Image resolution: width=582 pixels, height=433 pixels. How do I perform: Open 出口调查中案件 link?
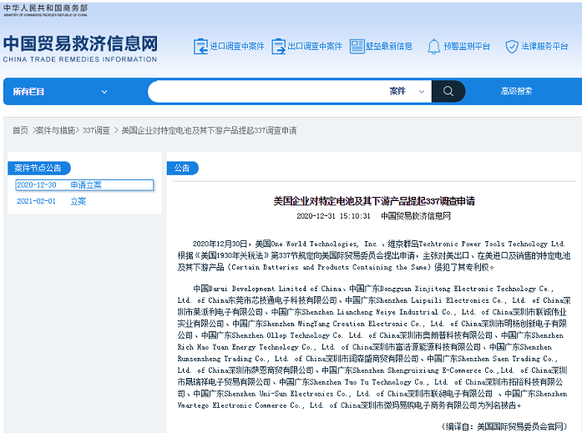click(x=315, y=47)
